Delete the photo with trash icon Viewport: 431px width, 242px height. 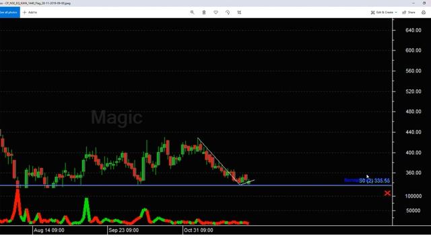point(204,12)
